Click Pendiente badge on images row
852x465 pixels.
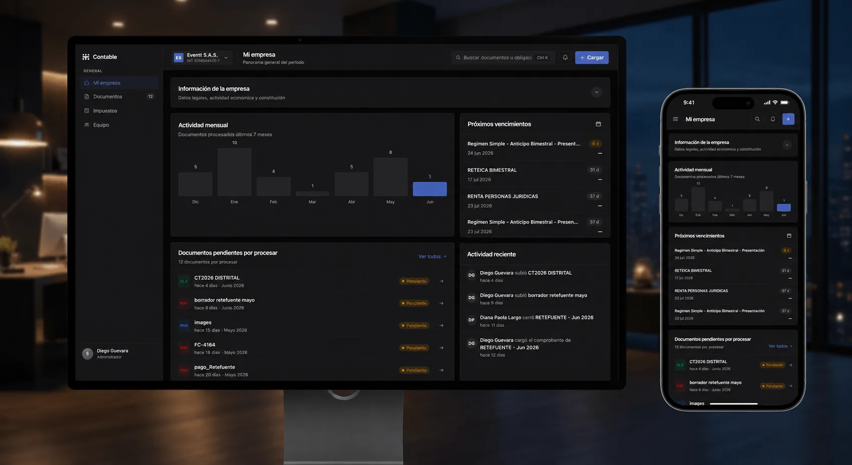414,325
